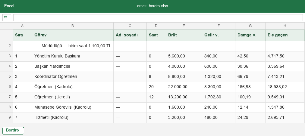Select column G header

tap(250, 26)
